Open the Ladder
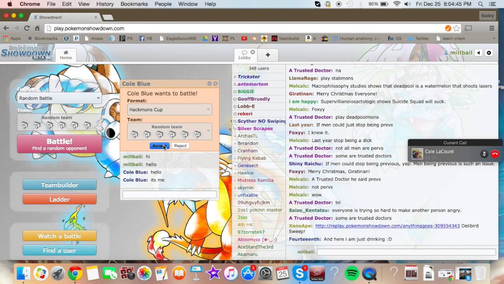 coord(59,199)
